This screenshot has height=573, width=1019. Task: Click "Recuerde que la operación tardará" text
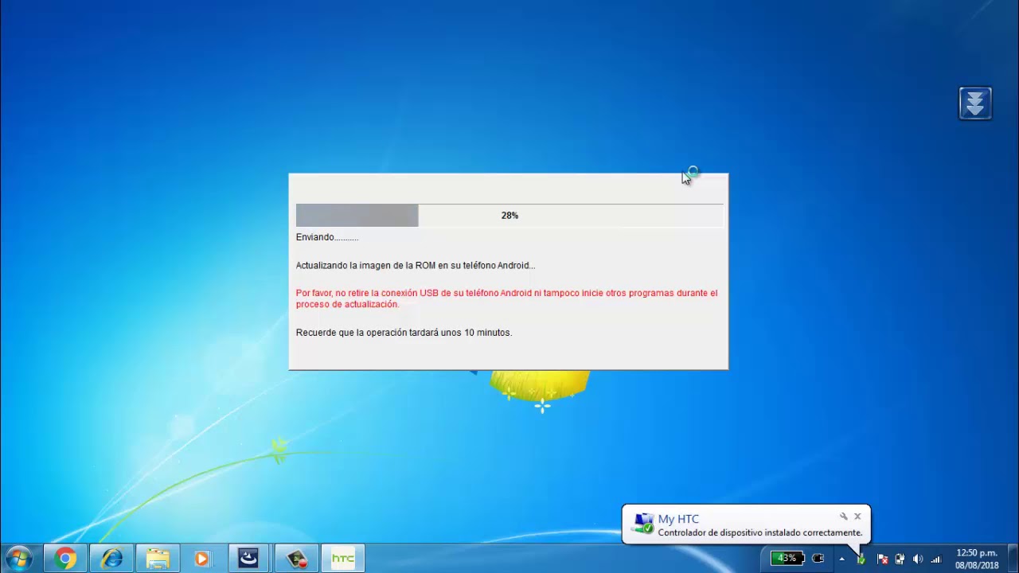pos(404,333)
